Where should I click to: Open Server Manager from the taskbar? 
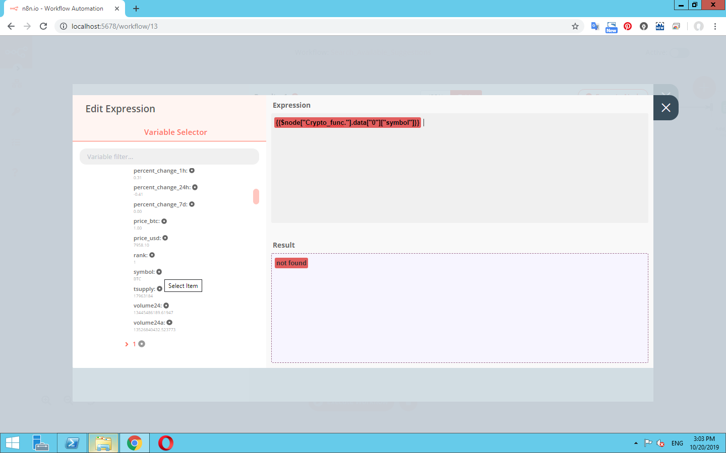(x=41, y=443)
